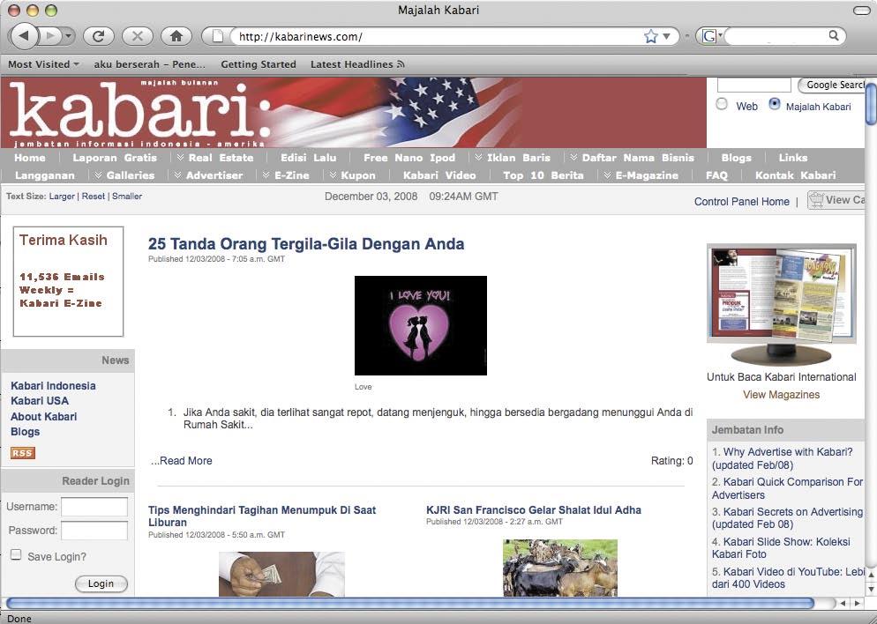Viewport: 877px width, 624px height.
Task: Go to the Home page icon in toolbar
Action: (176, 36)
